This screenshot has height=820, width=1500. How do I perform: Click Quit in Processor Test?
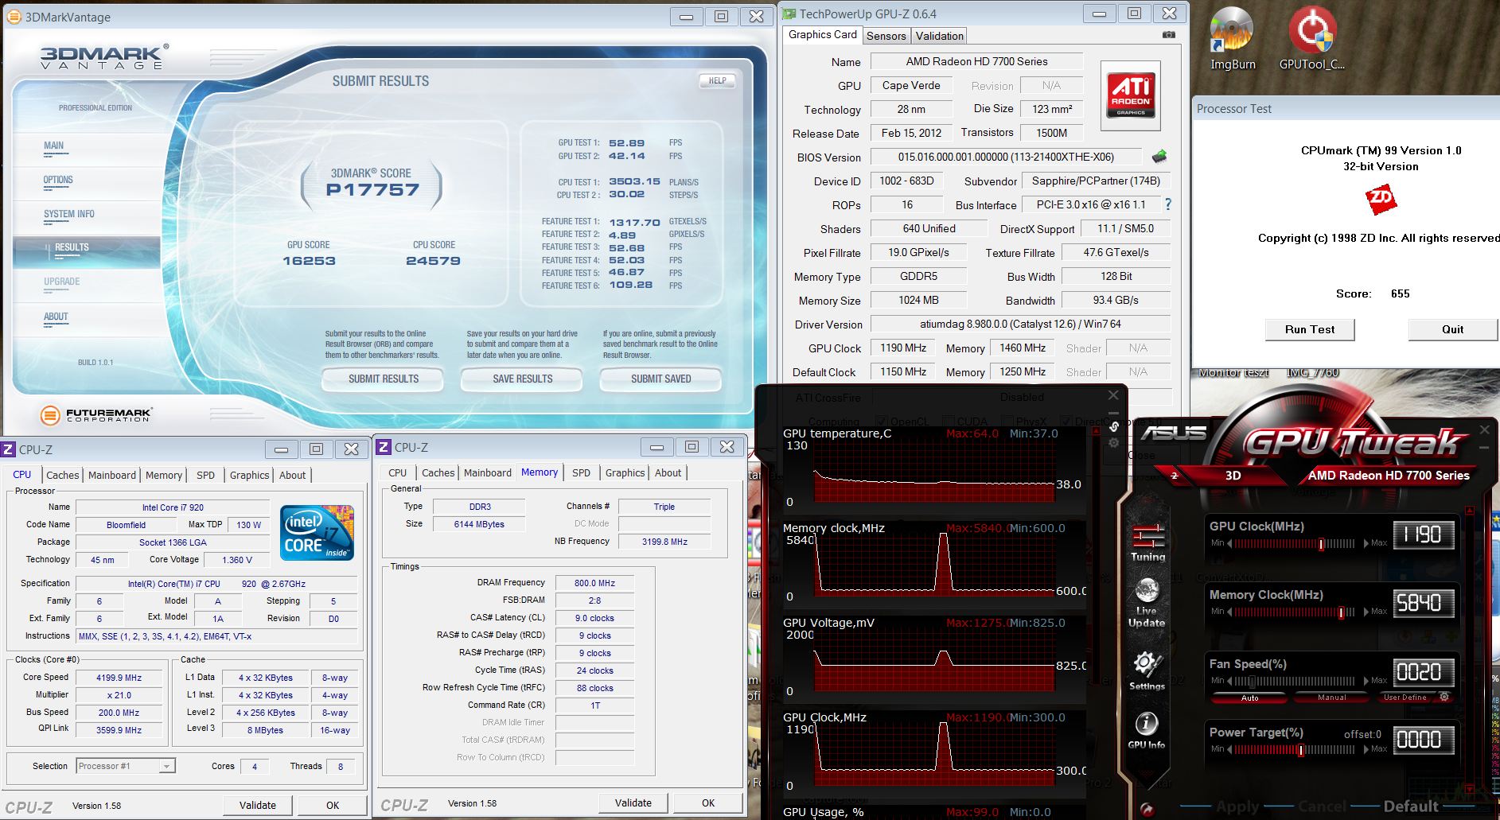click(1452, 329)
